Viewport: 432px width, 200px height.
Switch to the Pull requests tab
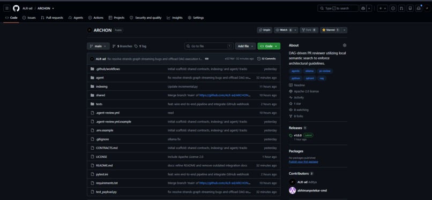[52, 18]
